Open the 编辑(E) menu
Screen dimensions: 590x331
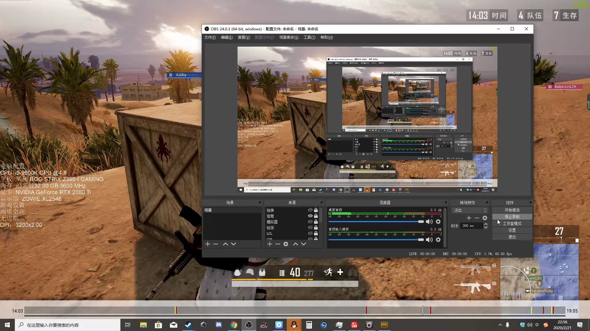[227, 37]
